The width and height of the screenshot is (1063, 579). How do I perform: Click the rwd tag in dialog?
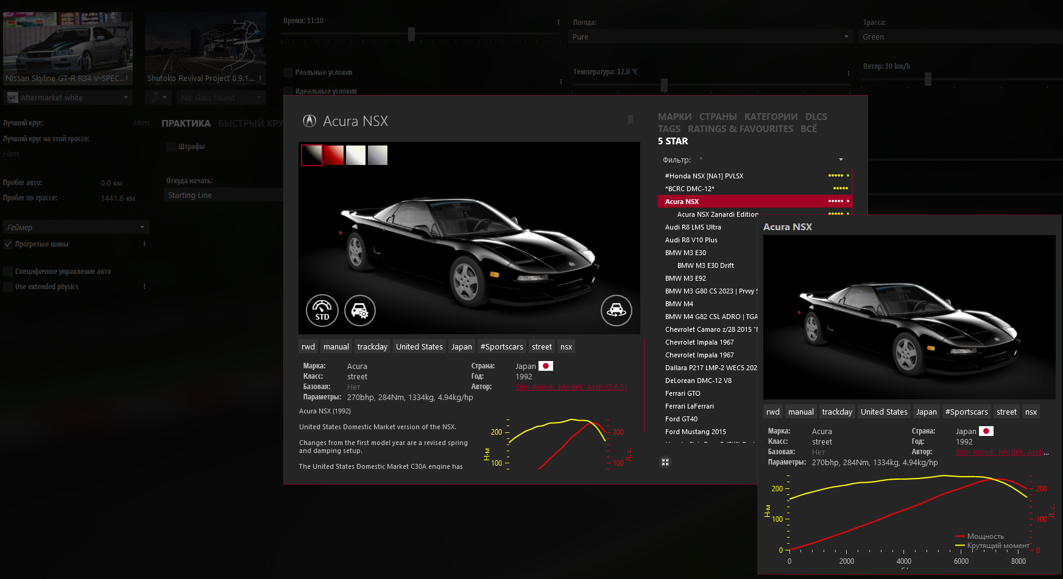coord(308,346)
